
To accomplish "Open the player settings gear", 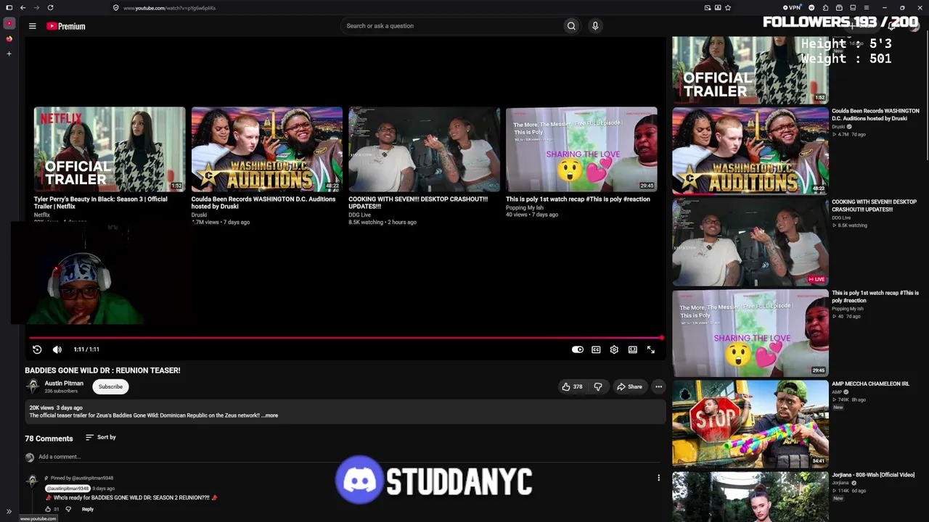I will coord(614,349).
